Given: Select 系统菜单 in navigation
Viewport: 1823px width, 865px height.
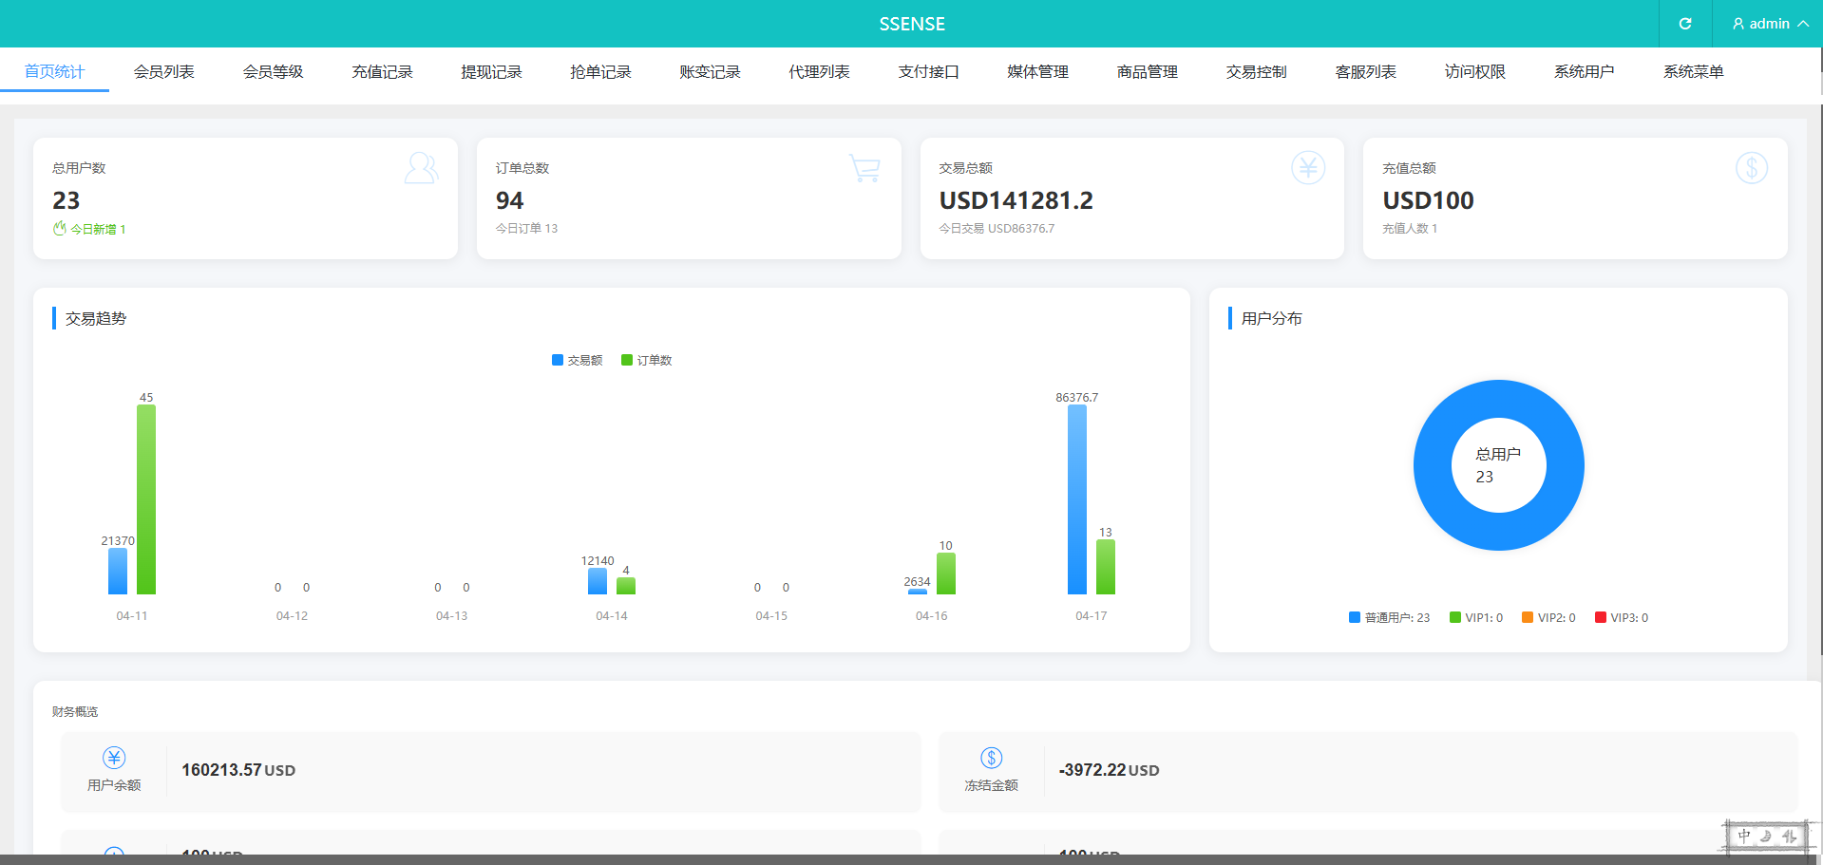Looking at the screenshot, I should point(1693,71).
